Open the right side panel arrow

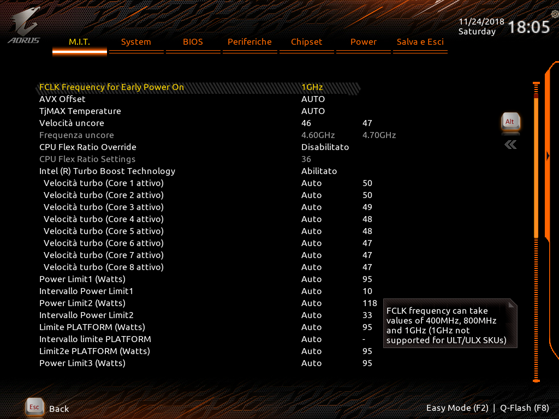(x=548, y=155)
